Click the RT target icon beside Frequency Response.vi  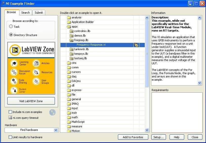[x=136, y=45]
